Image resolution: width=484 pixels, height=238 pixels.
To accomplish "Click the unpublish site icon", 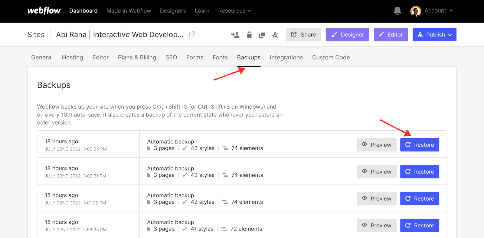I will tap(275, 35).
